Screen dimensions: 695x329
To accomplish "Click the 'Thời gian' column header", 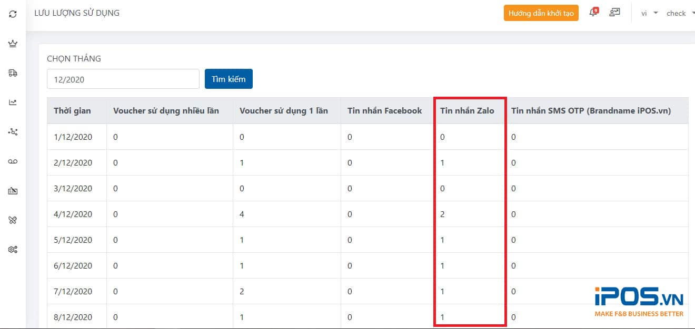I will tap(73, 111).
